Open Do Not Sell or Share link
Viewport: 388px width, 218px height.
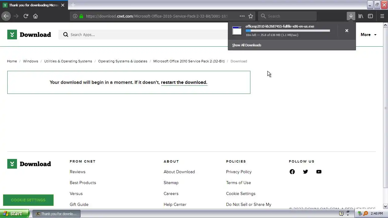point(249,204)
